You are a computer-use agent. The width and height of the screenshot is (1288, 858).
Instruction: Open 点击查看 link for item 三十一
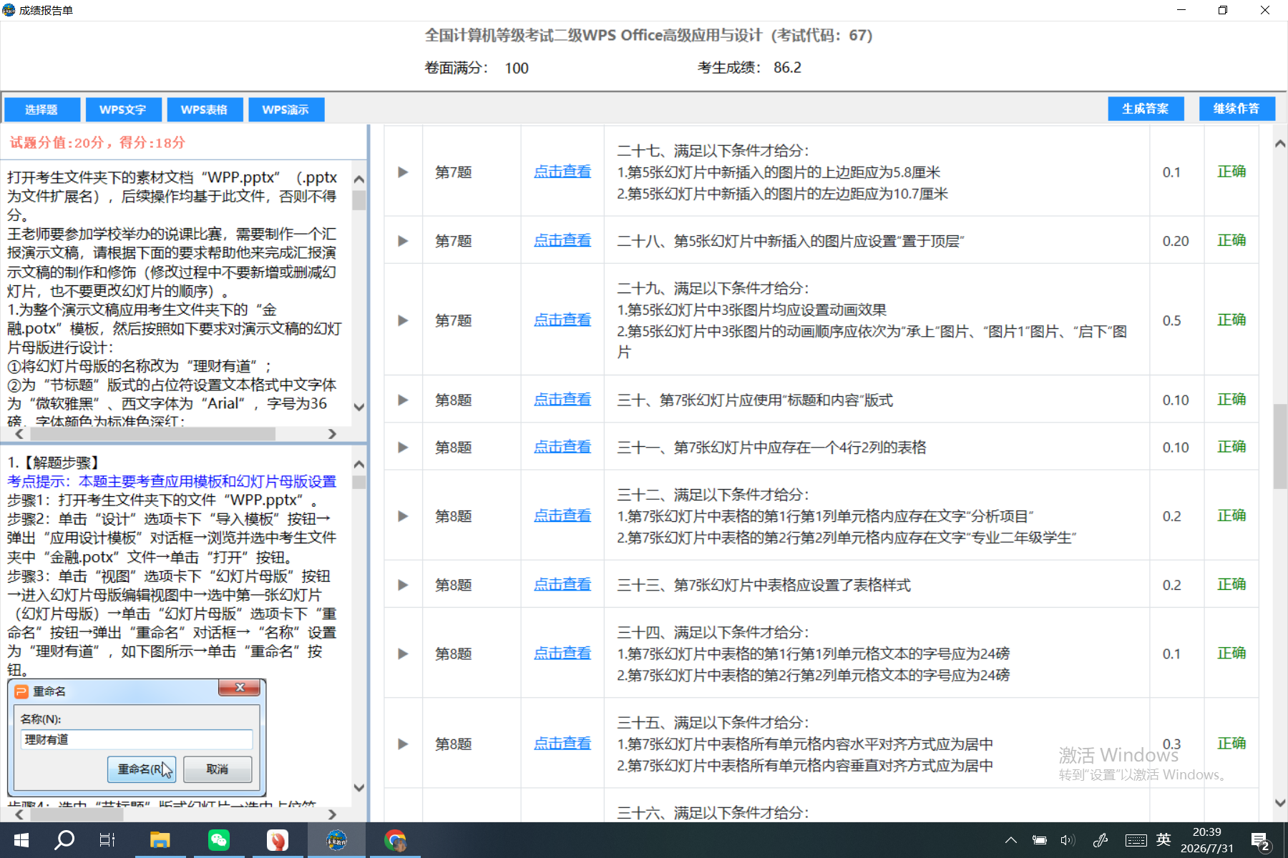tap(562, 447)
